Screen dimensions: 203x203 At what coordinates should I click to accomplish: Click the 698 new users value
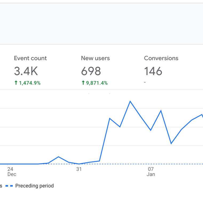coord(91,71)
